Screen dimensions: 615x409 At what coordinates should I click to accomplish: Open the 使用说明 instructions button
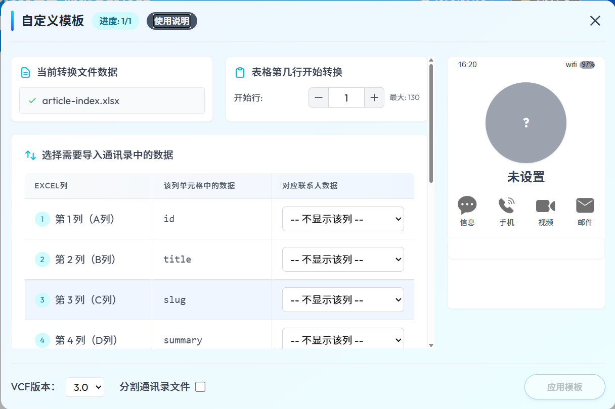pyautogui.click(x=172, y=21)
